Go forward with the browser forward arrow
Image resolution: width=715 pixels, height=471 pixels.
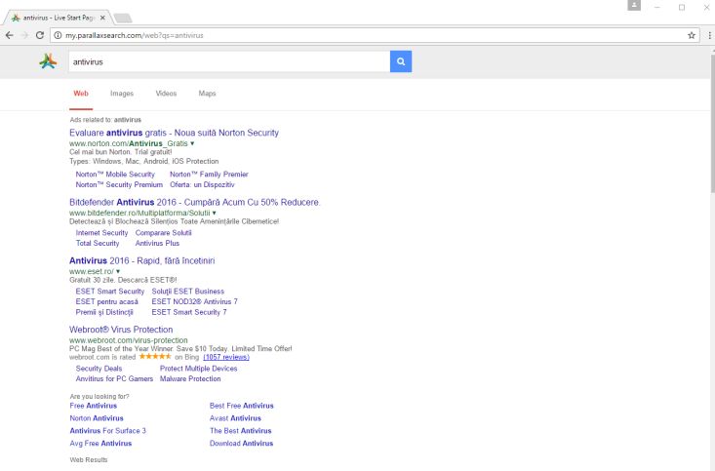24,35
